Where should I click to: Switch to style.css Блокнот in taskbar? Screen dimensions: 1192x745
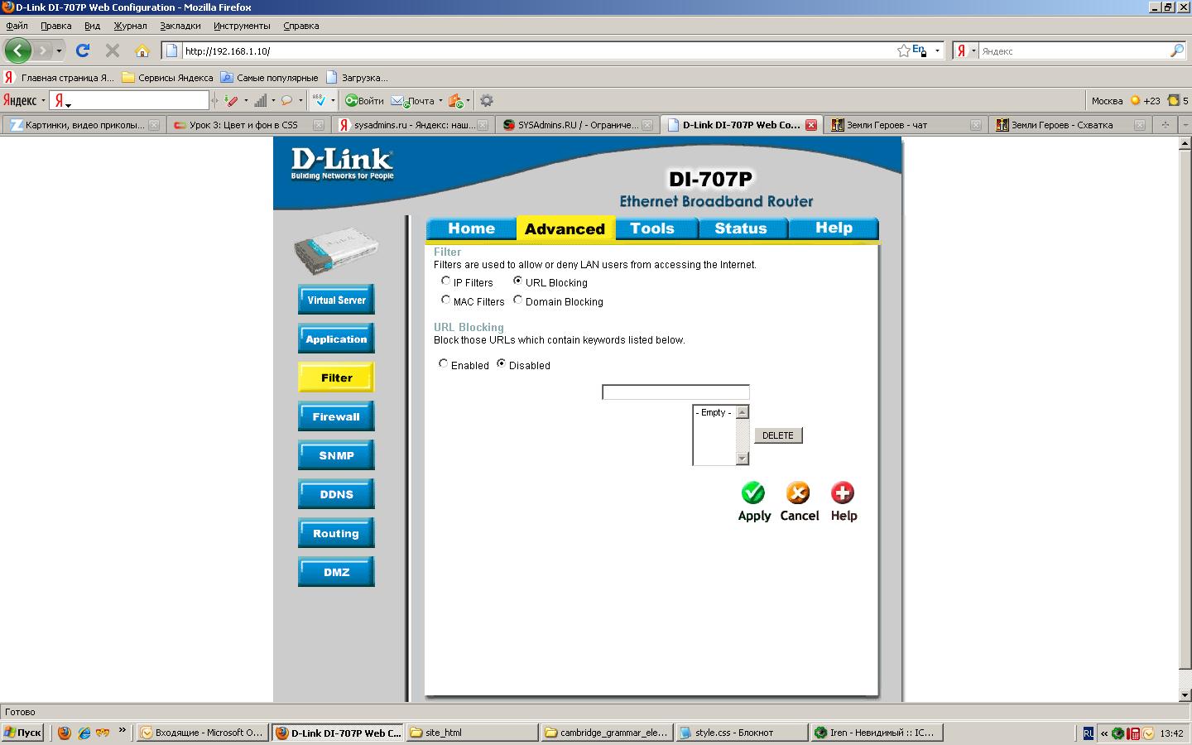click(x=742, y=733)
